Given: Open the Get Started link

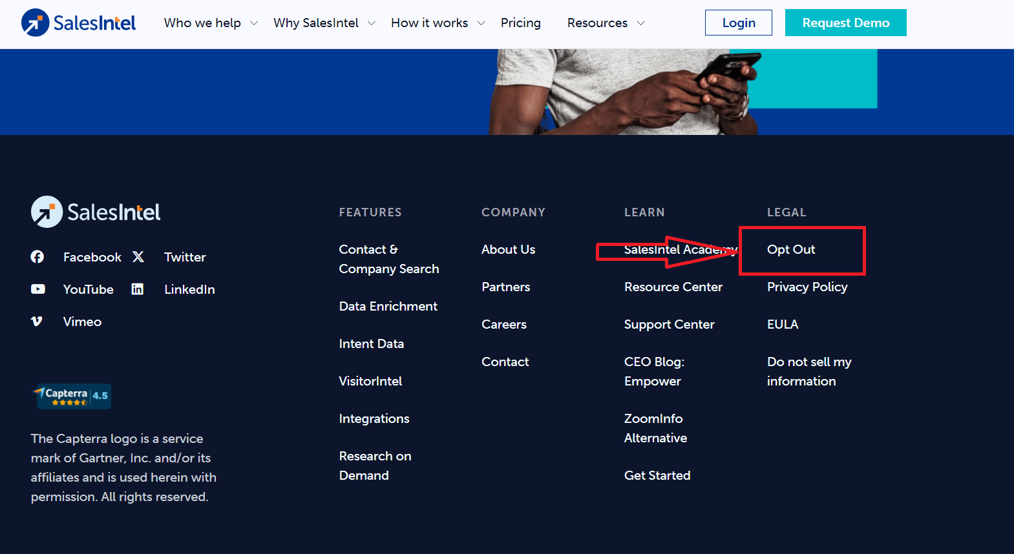Looking at the screenshot, I should pyautogui.click(x=657, y=475).
